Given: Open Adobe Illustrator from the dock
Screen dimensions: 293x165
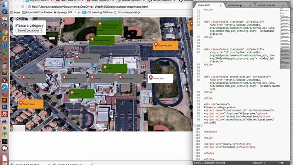Looking at the screenshot, I should click(x=5, y=100).
